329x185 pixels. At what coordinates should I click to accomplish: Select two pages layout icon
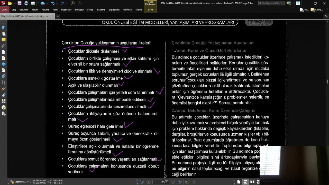coord(252,182)
